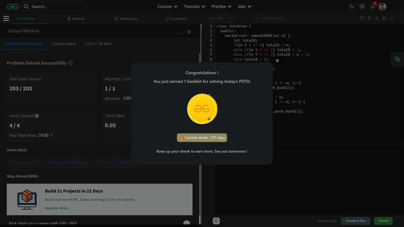Click the Register Now link

click(57, 208)
